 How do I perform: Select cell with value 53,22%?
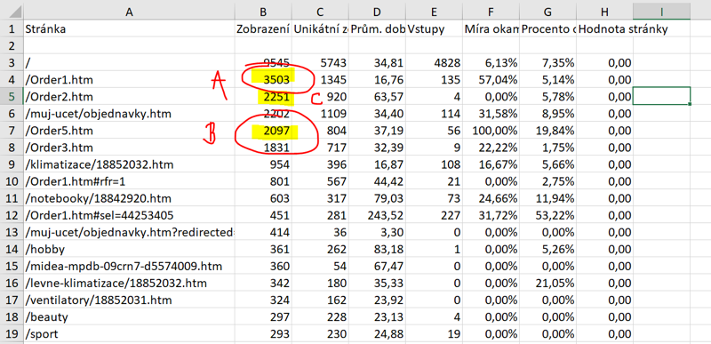click(547, 215)
